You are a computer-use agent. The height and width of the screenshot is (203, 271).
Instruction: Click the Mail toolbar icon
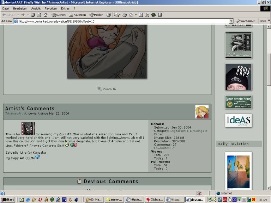[x=117, y=15]
